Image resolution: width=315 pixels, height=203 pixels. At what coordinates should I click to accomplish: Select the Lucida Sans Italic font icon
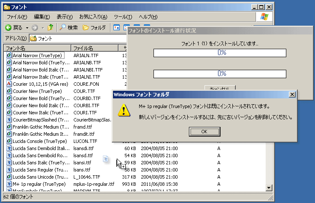click(x=9, y=162)
